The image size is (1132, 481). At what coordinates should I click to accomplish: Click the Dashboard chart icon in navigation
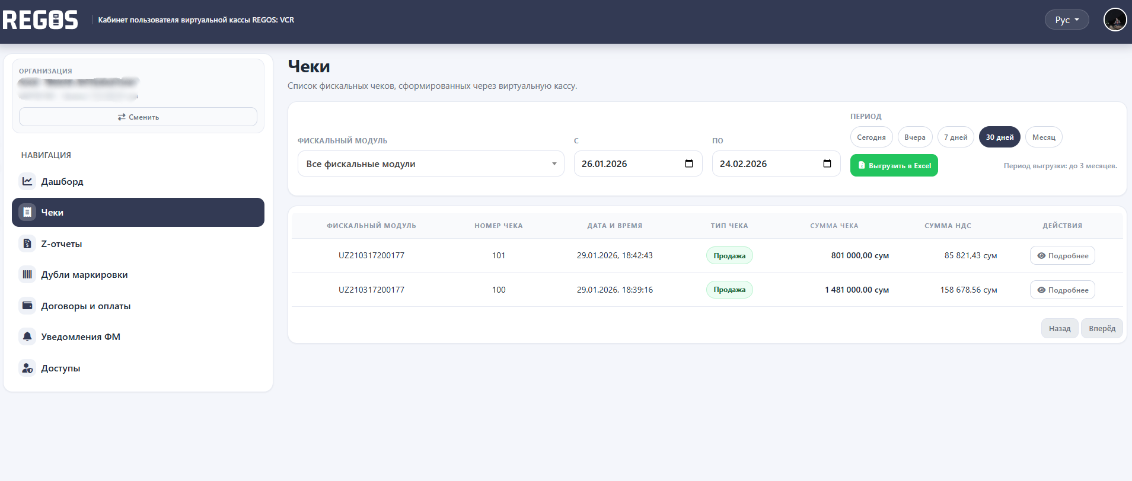click(x=27, y=181)
